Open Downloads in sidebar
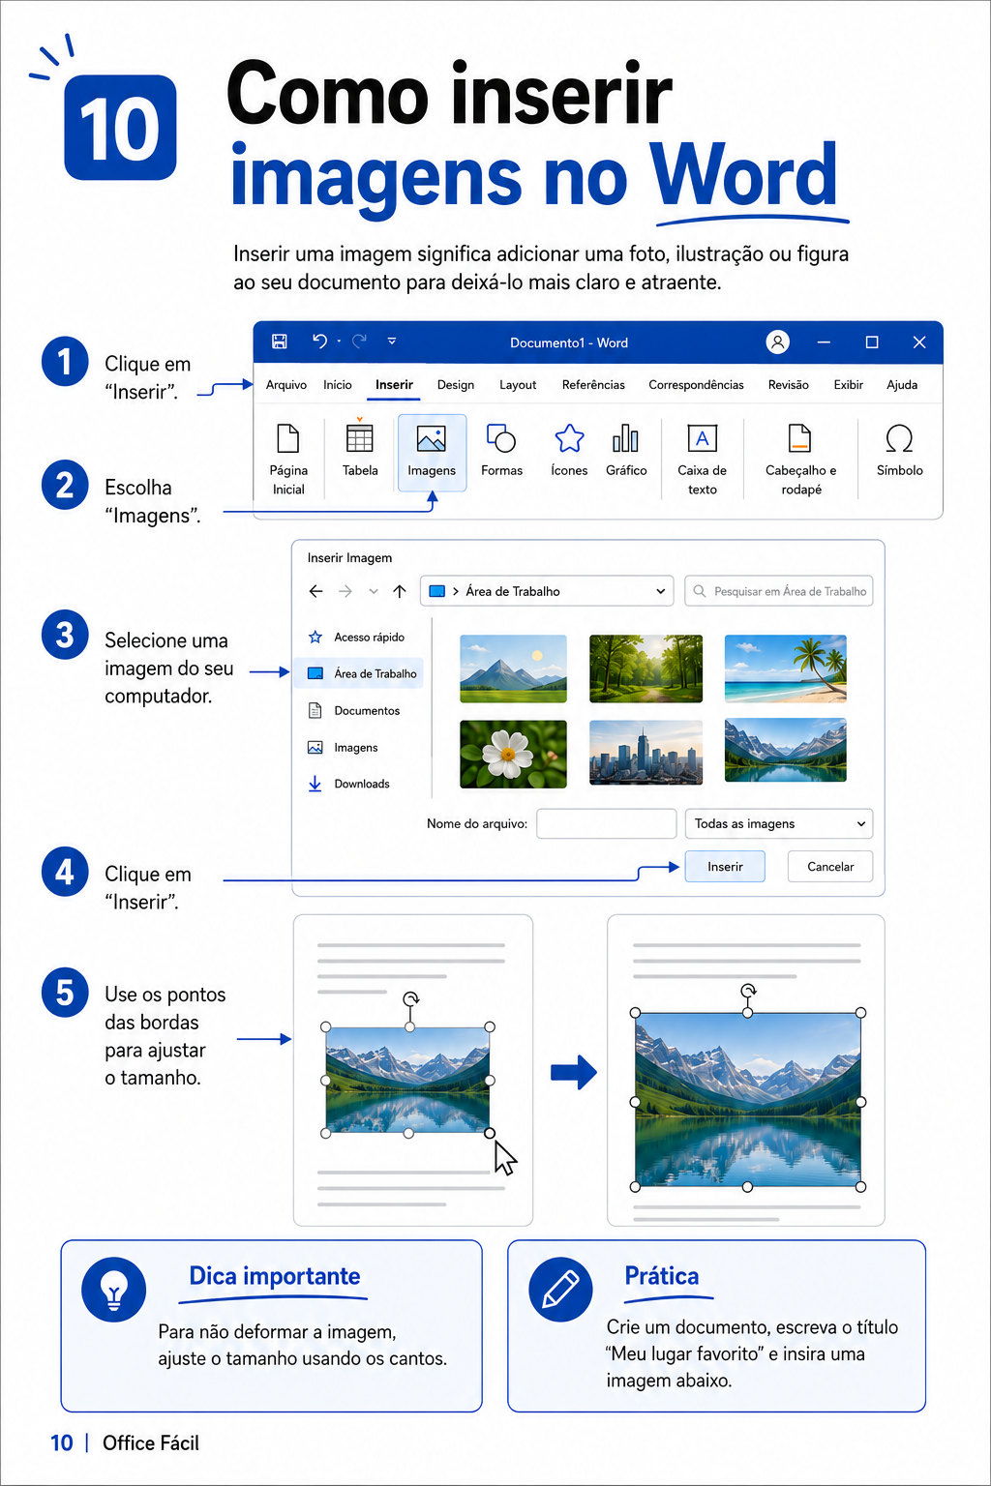This screenshot has height=1486, width=991. click(x=349, y=784)
